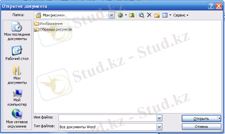Click the Отмена button
The height and width of the screenshot is (134, 225).
[x=201, y=127]
